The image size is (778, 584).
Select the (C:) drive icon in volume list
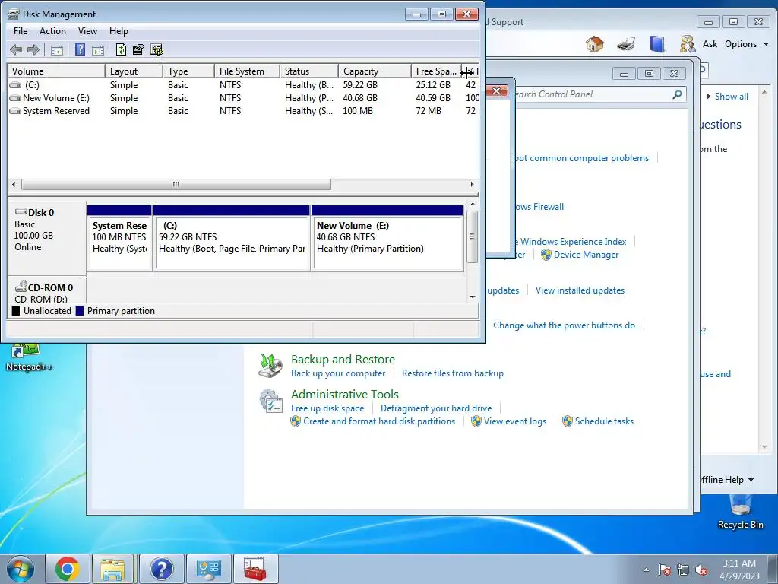[x=16, y=85]
